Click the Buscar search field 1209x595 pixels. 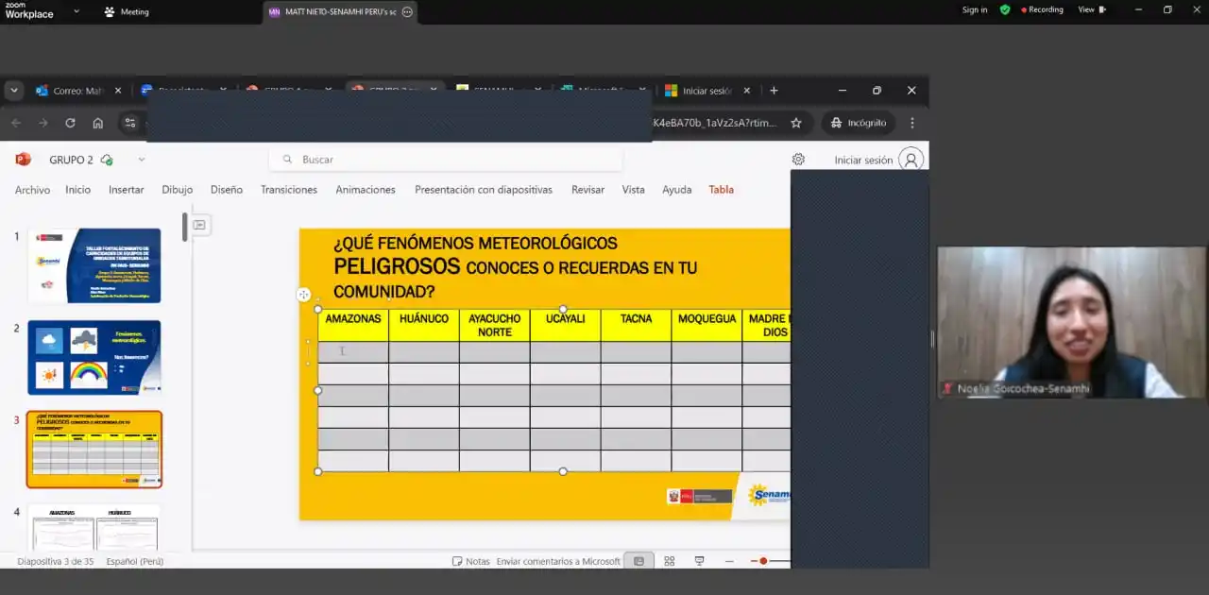[x=446, y=160]
